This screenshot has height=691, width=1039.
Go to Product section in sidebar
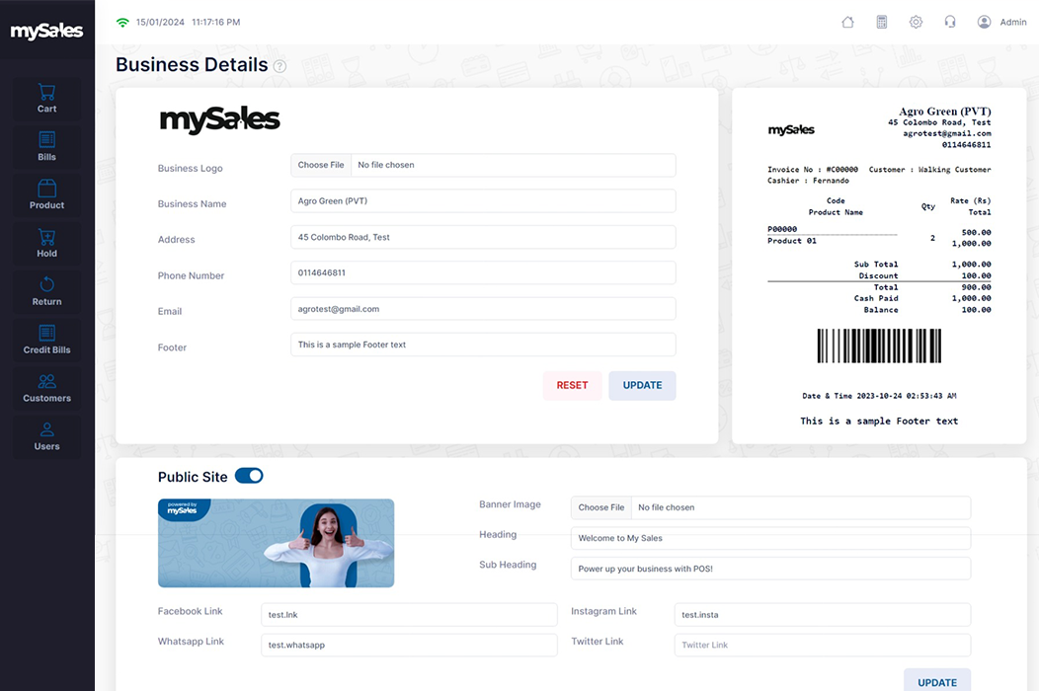[46, 194]
